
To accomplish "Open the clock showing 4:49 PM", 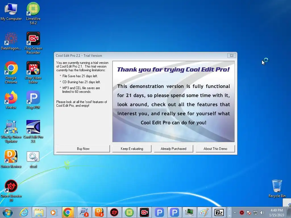I will 277,212.
